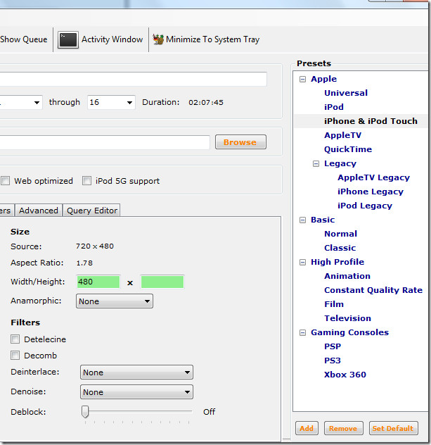Click the Source size value 720 x 480
This screenshot has width=431, height=445.
click(x=95, y=246)
